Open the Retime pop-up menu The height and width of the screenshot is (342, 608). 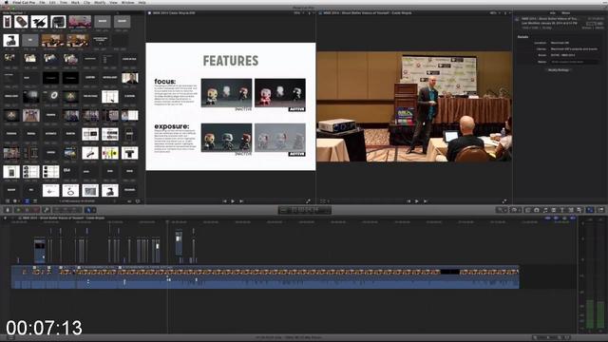click(x=515, y=210)
